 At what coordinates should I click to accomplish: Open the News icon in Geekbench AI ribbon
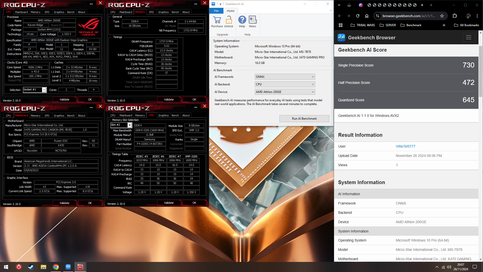point(253,20)
